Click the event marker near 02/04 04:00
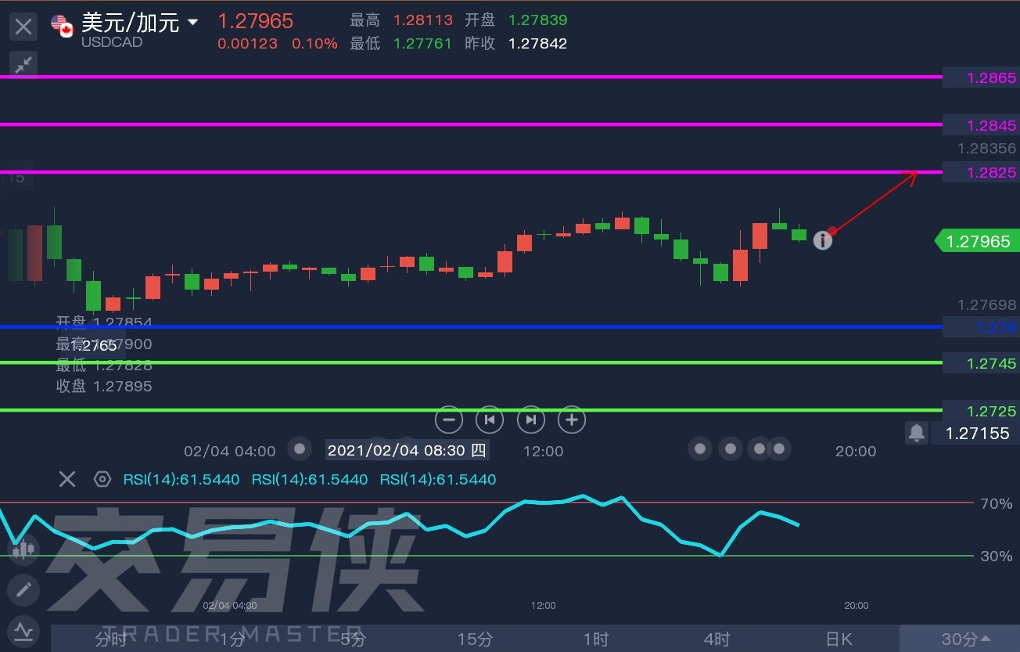This screenshot has width=1020, height=652. point(299,449)
